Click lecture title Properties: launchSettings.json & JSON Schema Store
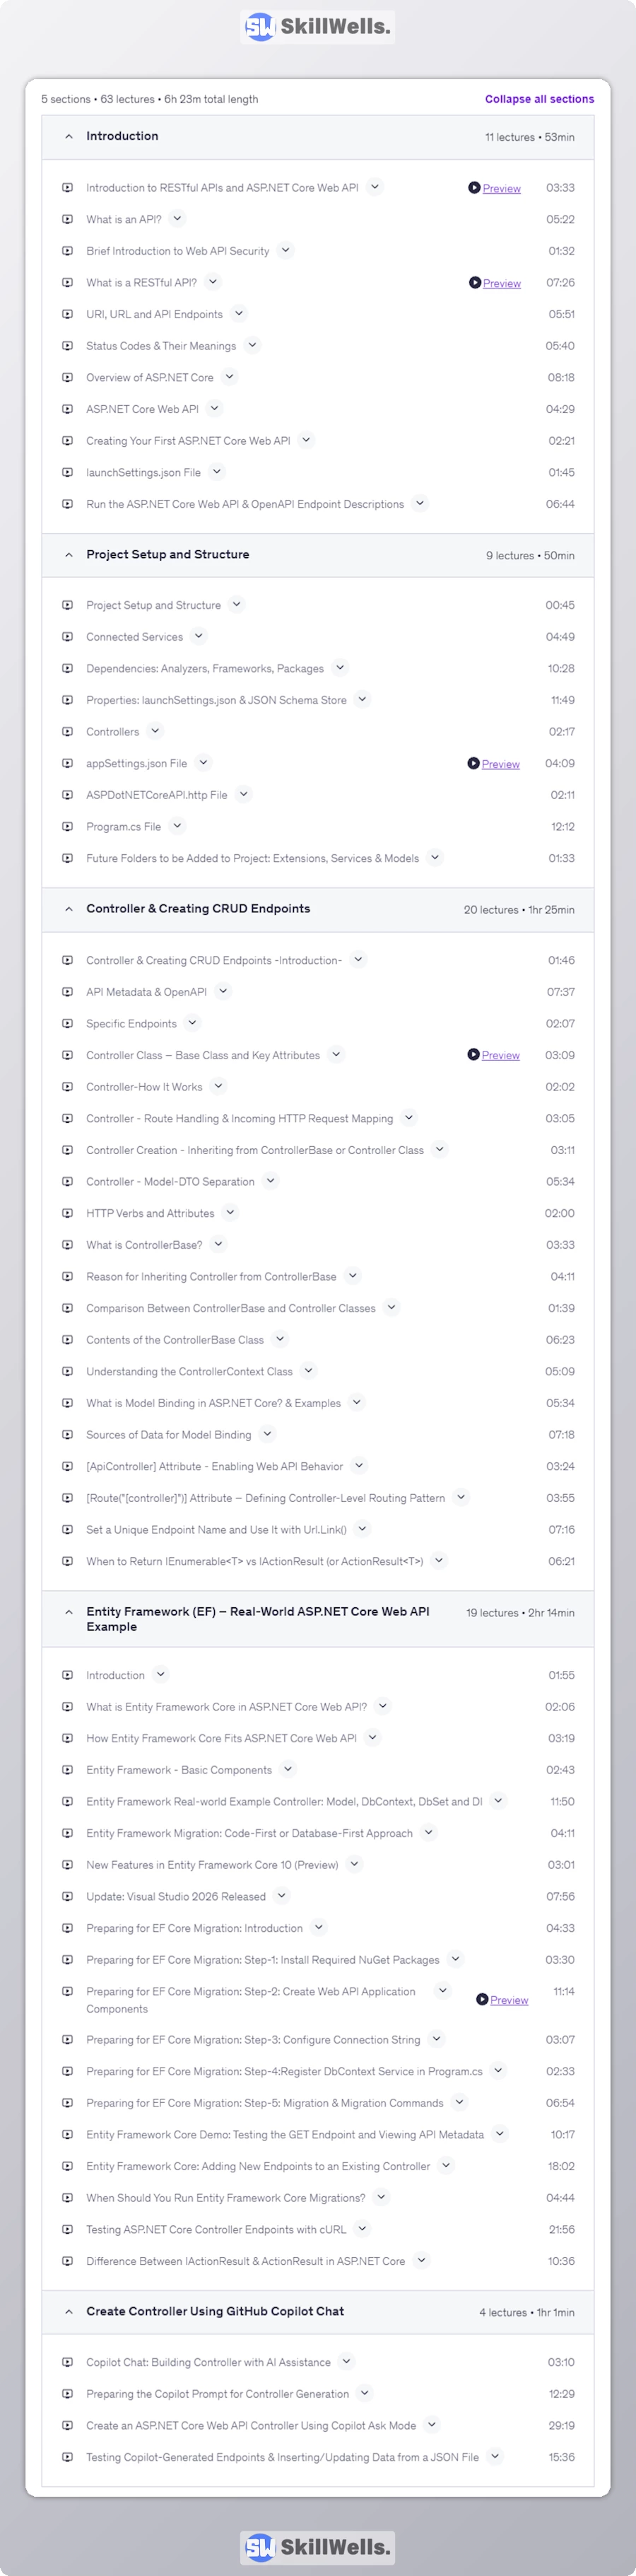Image resolution: width=636 pixels, height=2576 pixels. pyautogui.click(x=216, y=700)
